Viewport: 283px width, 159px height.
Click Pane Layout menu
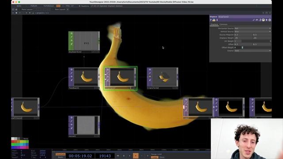(27, 9)
